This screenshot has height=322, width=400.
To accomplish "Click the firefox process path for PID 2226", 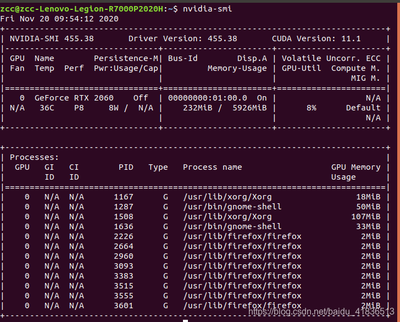I will click(x=242, y=236).
